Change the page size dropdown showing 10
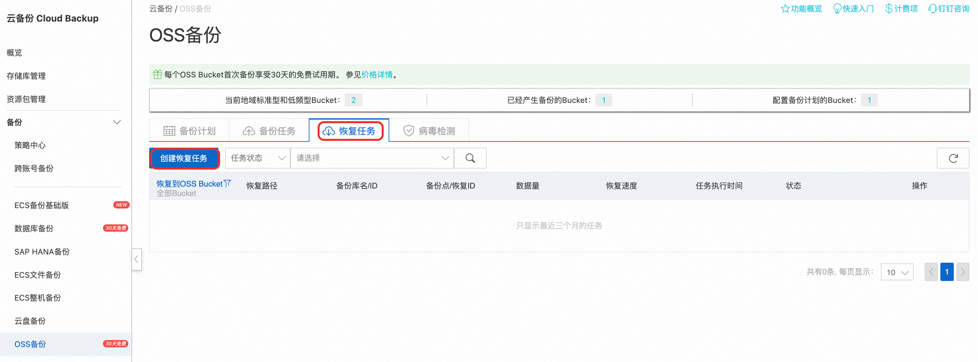The width and height of the screenshot is (978, 362). click(897, 272)
